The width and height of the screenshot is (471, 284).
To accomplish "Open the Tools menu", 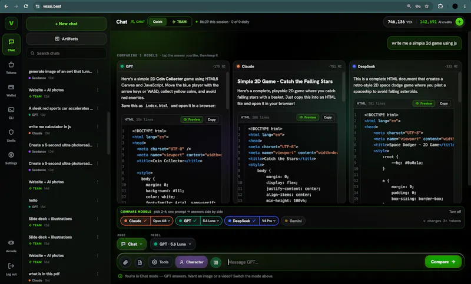I will [160, 262].
